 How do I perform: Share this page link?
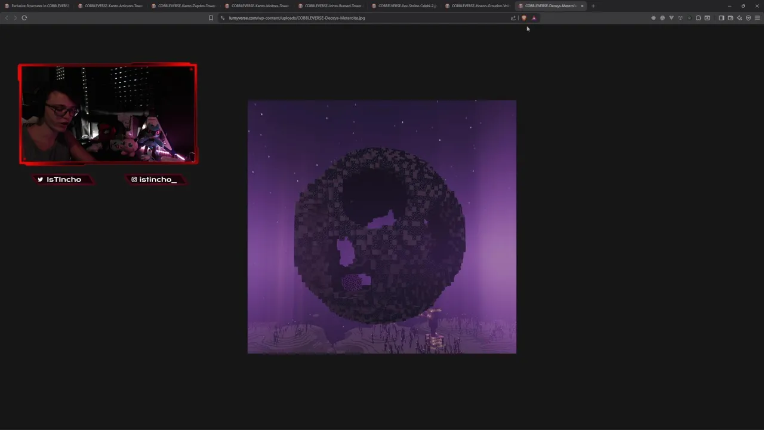tap(513, 18)
